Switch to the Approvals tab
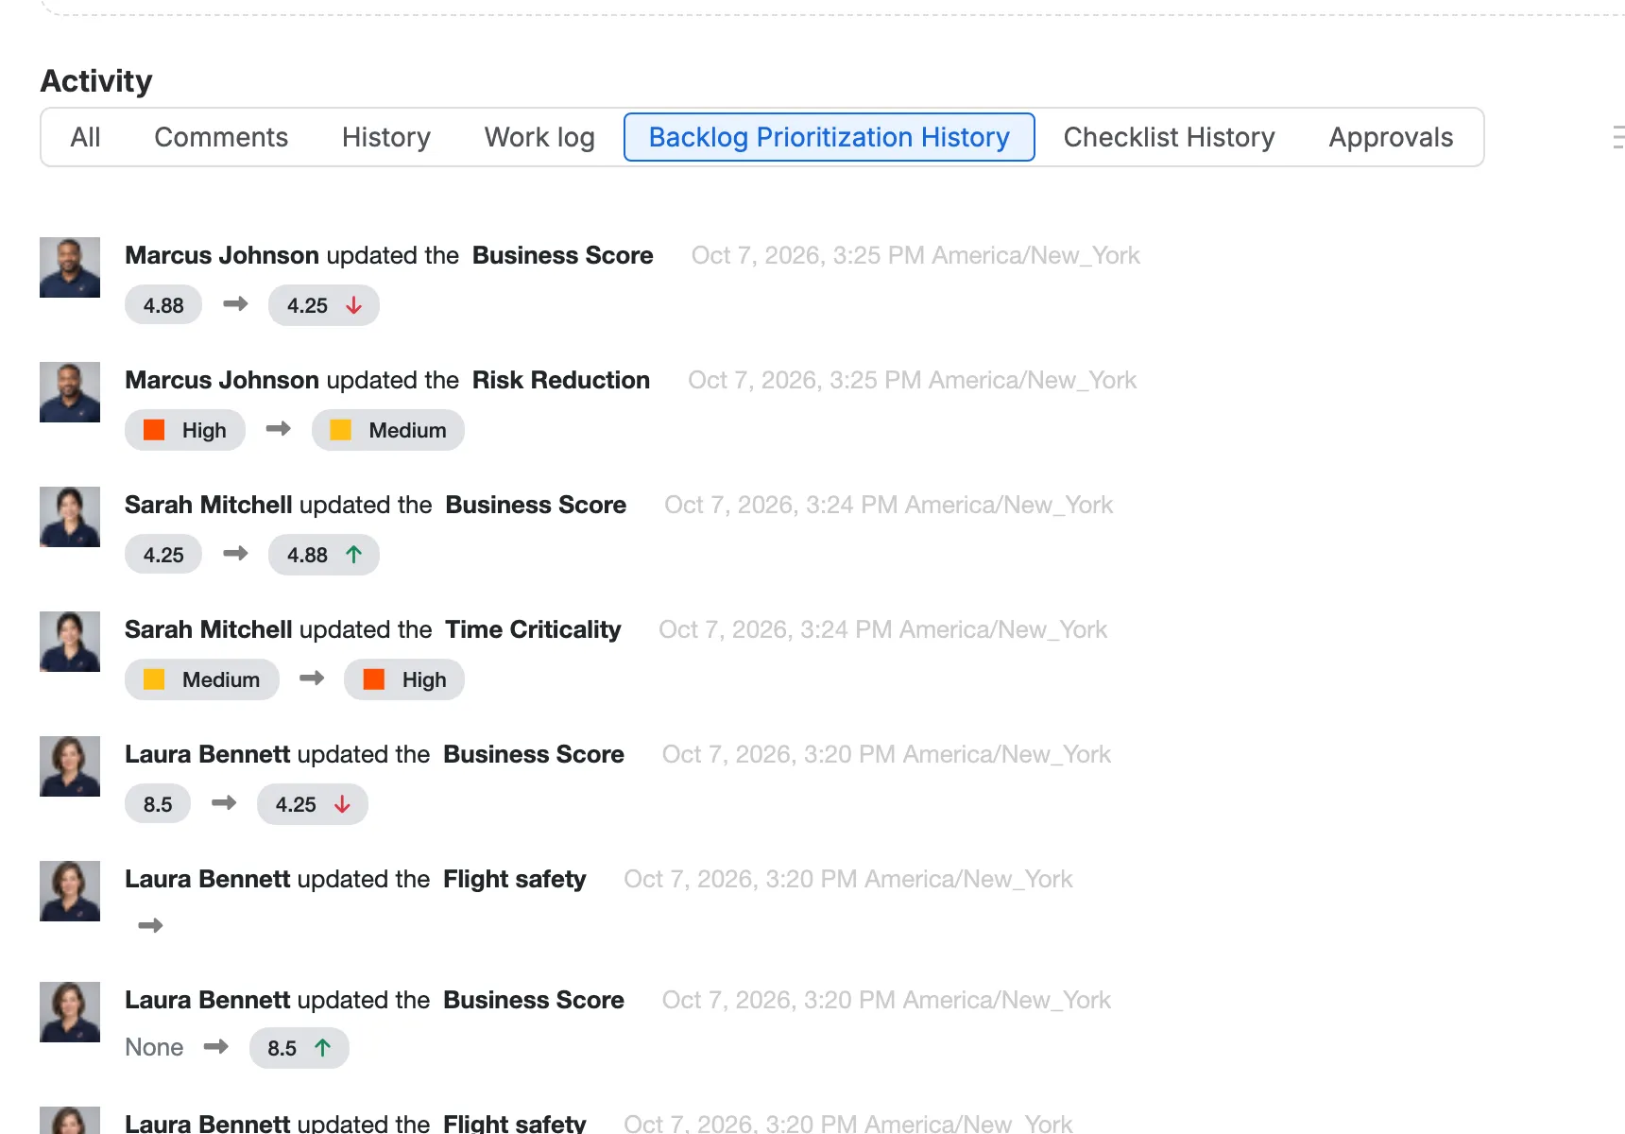 coord(1391,137)
